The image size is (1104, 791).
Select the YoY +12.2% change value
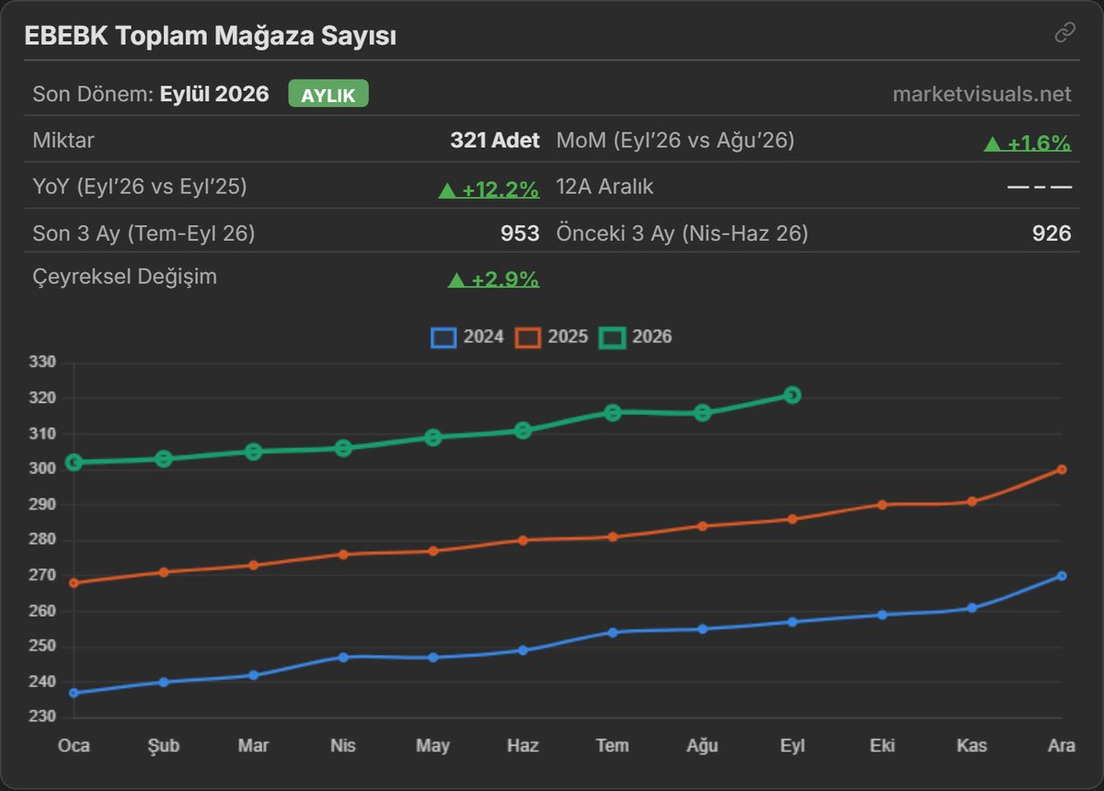(x=489, y=189)
